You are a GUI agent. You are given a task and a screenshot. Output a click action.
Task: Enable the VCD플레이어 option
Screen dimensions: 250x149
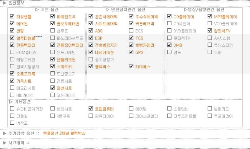(x=210, y=24)
